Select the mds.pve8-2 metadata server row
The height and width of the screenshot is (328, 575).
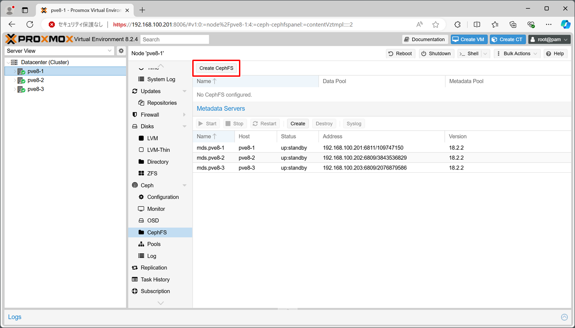tap(210, 158)
